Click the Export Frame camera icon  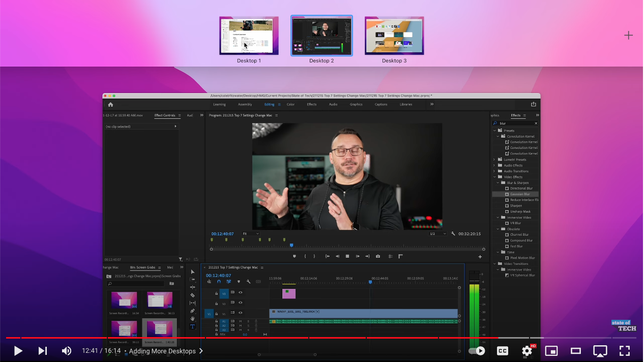tap(378, 256)
